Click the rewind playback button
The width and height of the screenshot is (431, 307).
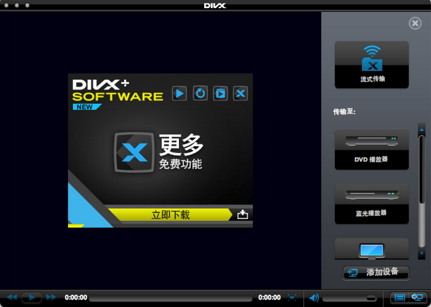(x=12, y=298)
